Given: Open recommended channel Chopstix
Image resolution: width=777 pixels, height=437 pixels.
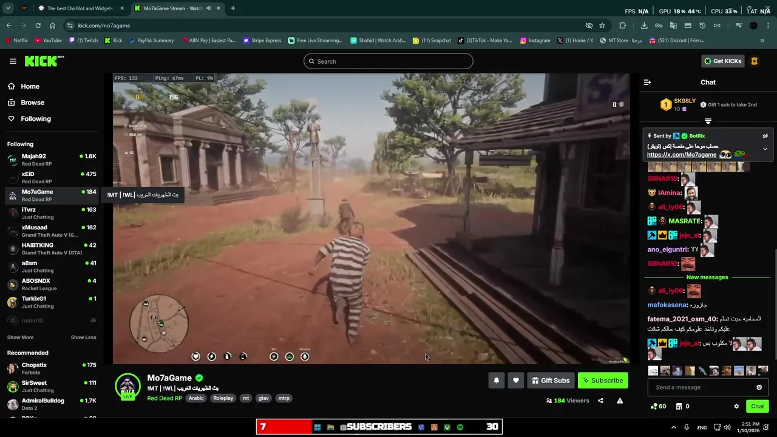Looking at the screenshot, I should 52,368.
